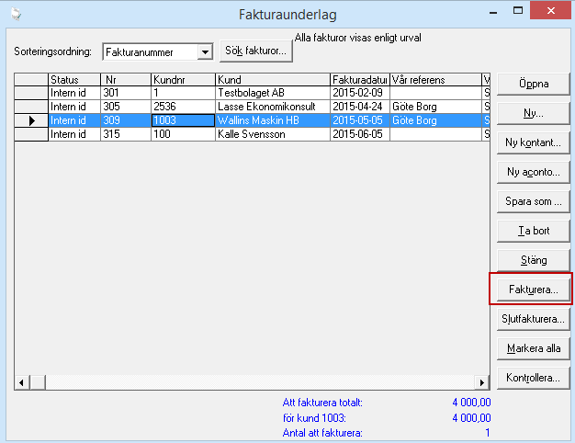575x443 pixels.
Task: Click Ny kontant... button
Action: click(533, 142)
